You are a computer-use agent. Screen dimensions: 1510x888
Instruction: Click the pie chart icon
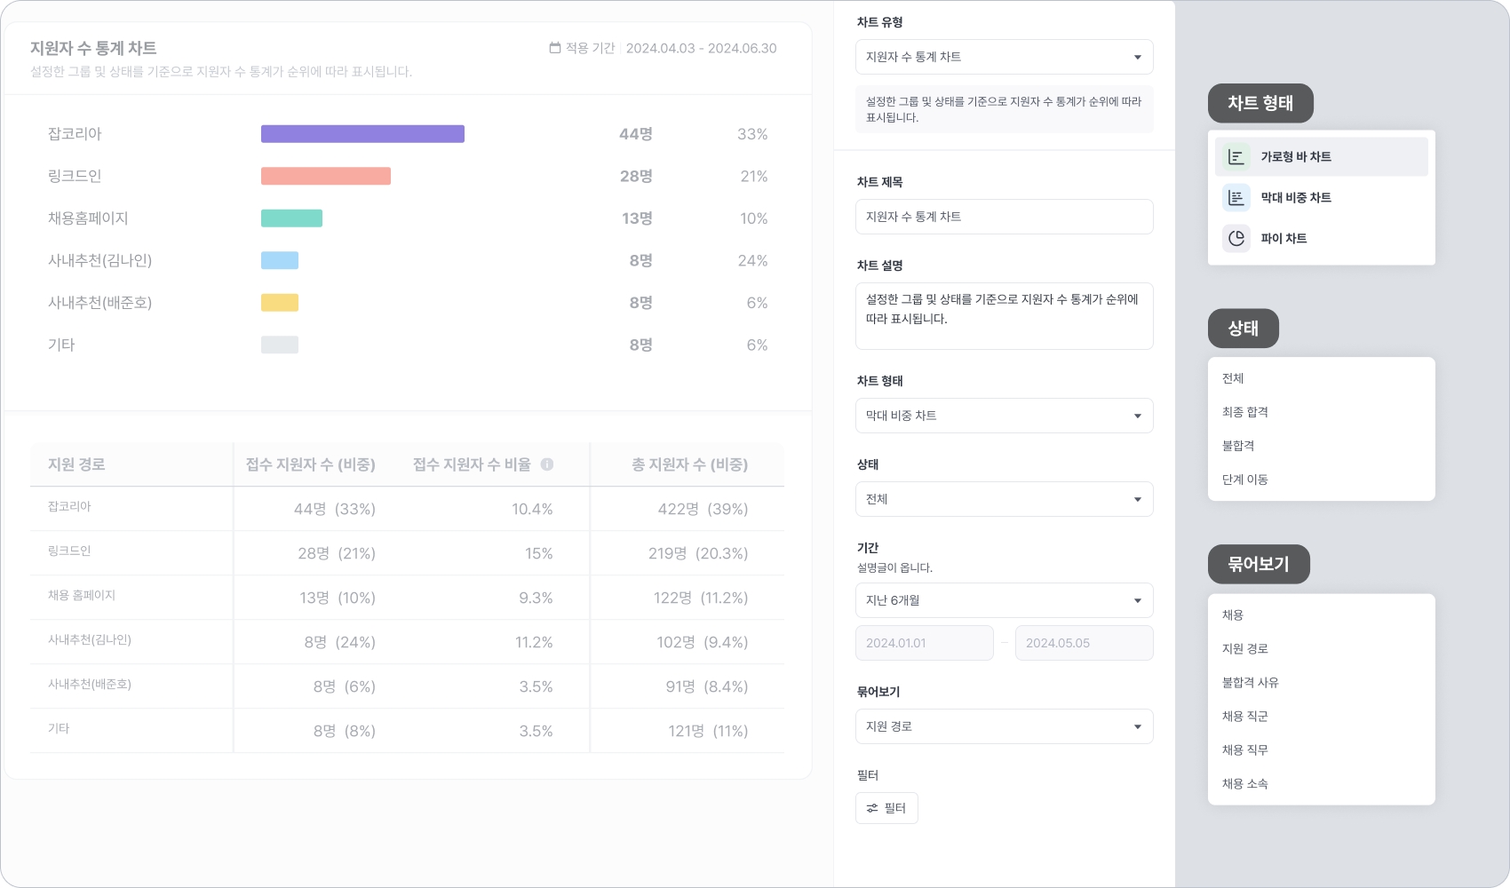(x=1236, y=239)
